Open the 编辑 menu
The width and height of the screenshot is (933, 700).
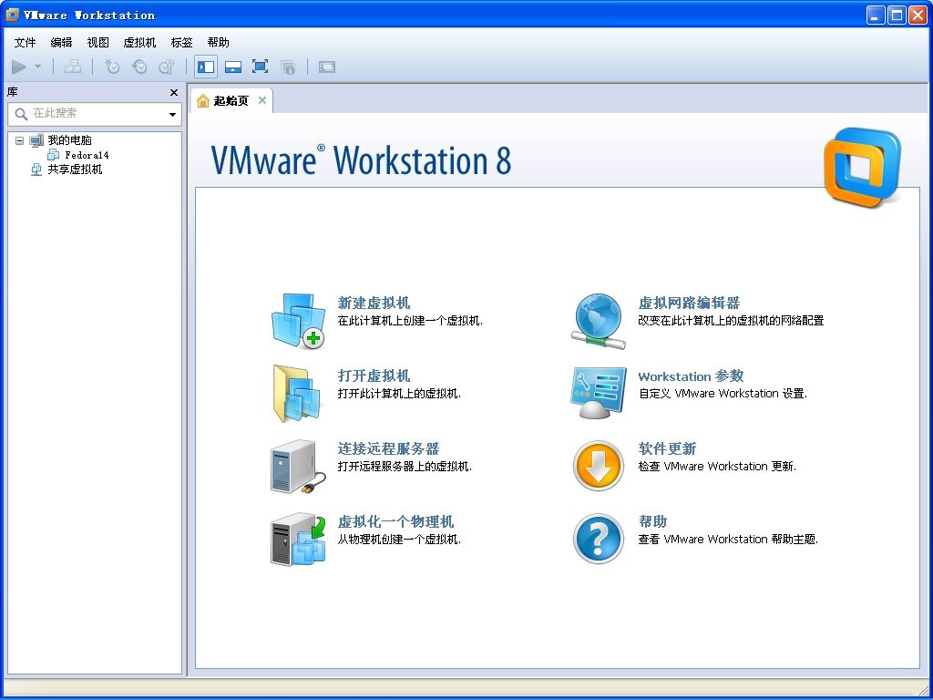click(61, 42)
